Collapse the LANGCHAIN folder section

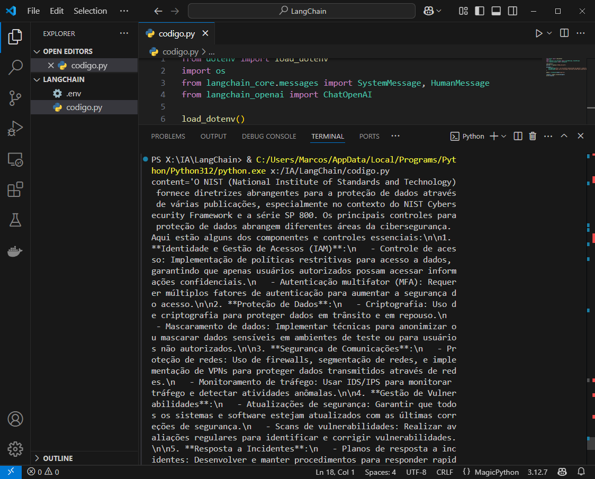pyautogui.click(x=37, y=79)
